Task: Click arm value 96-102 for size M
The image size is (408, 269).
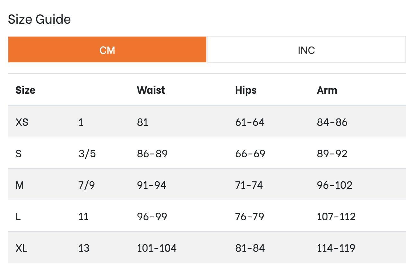Action: [334, 185]
